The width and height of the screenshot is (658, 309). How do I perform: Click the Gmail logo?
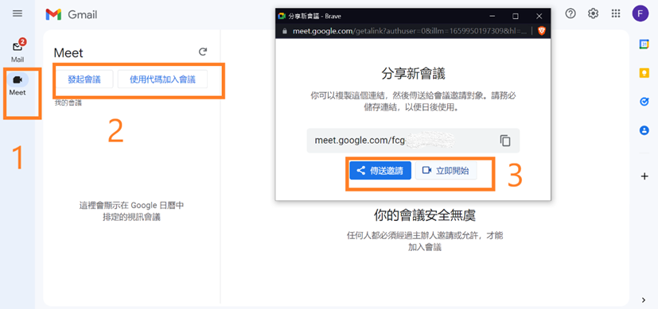coord(72,15)
